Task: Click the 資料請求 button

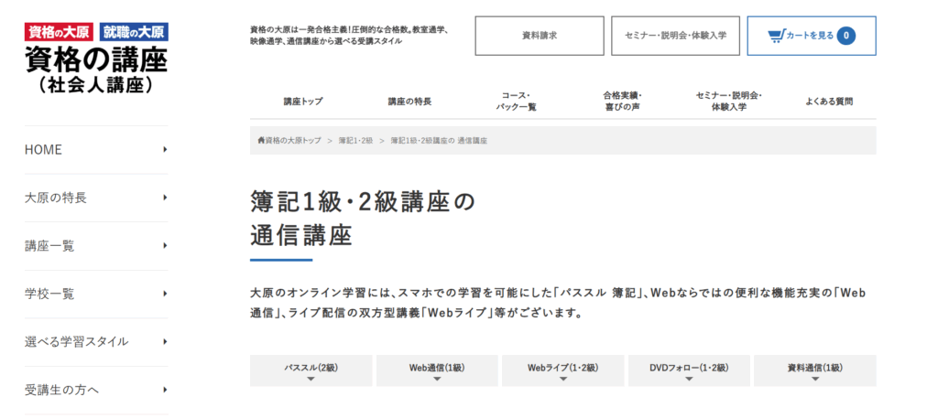Action: tap(540, 36)
